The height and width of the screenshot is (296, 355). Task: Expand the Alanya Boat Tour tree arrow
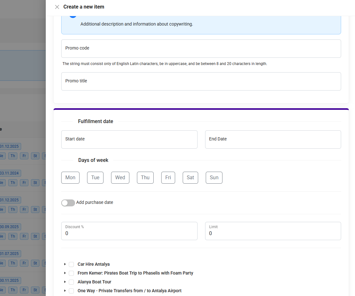[x=65, y=282]
